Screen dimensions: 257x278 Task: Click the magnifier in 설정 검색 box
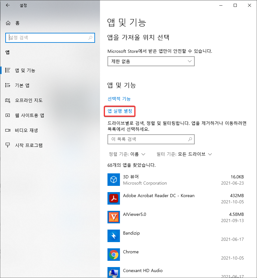point(90,37)
